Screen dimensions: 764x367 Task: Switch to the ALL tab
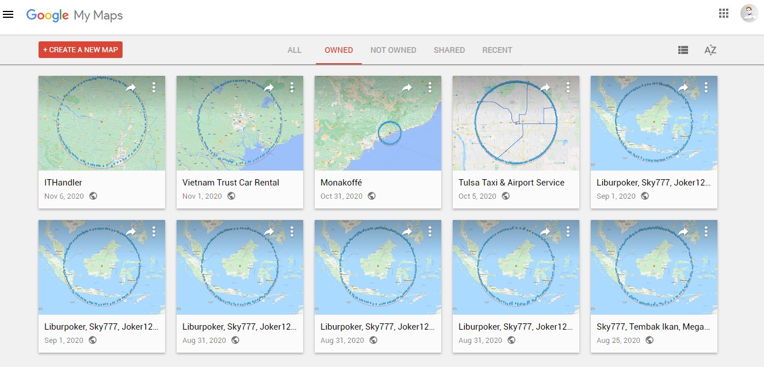[295, 50]
